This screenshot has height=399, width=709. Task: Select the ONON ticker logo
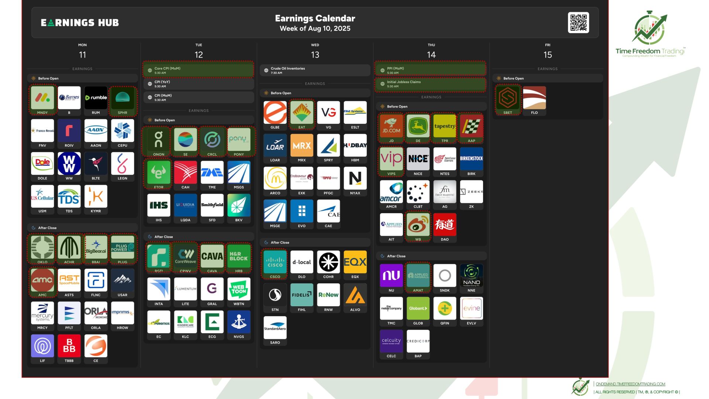point(159,140)
